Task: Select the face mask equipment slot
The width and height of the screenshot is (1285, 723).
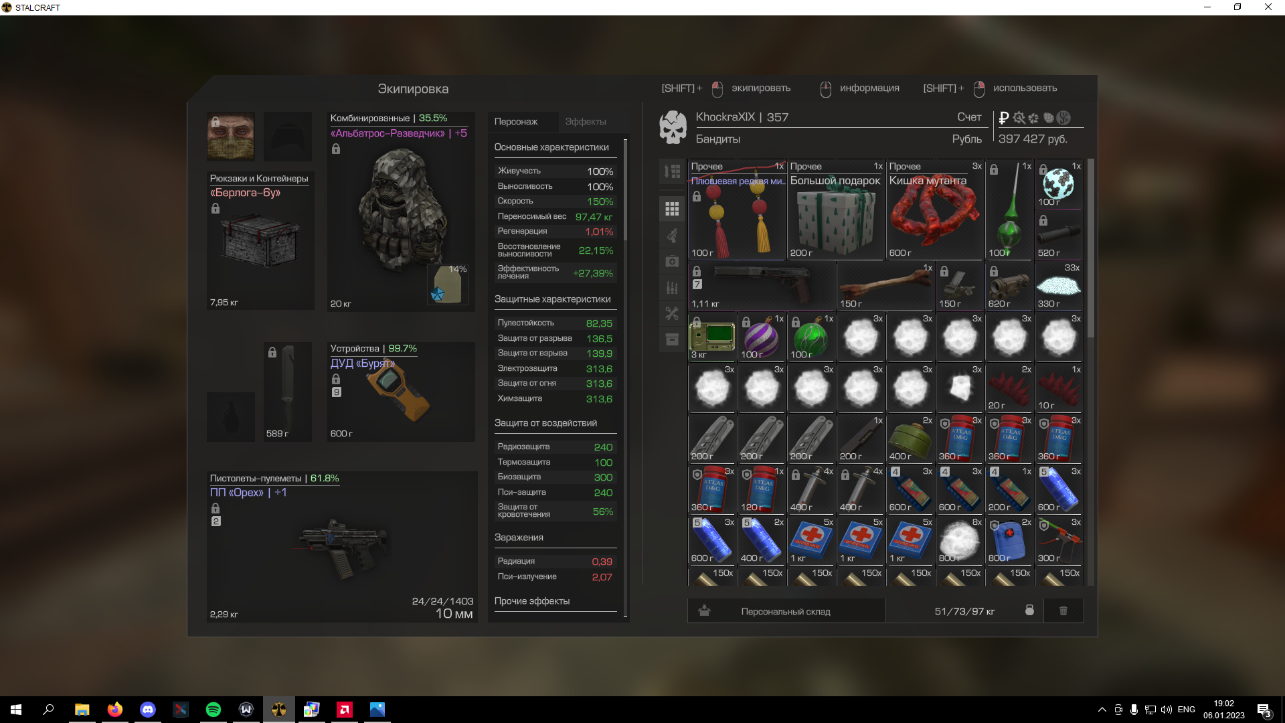Action: click(230, 136)
